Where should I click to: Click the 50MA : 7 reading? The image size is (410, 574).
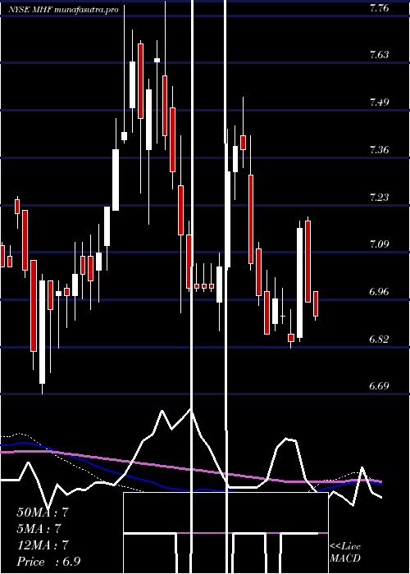click(x=43, y=512)
